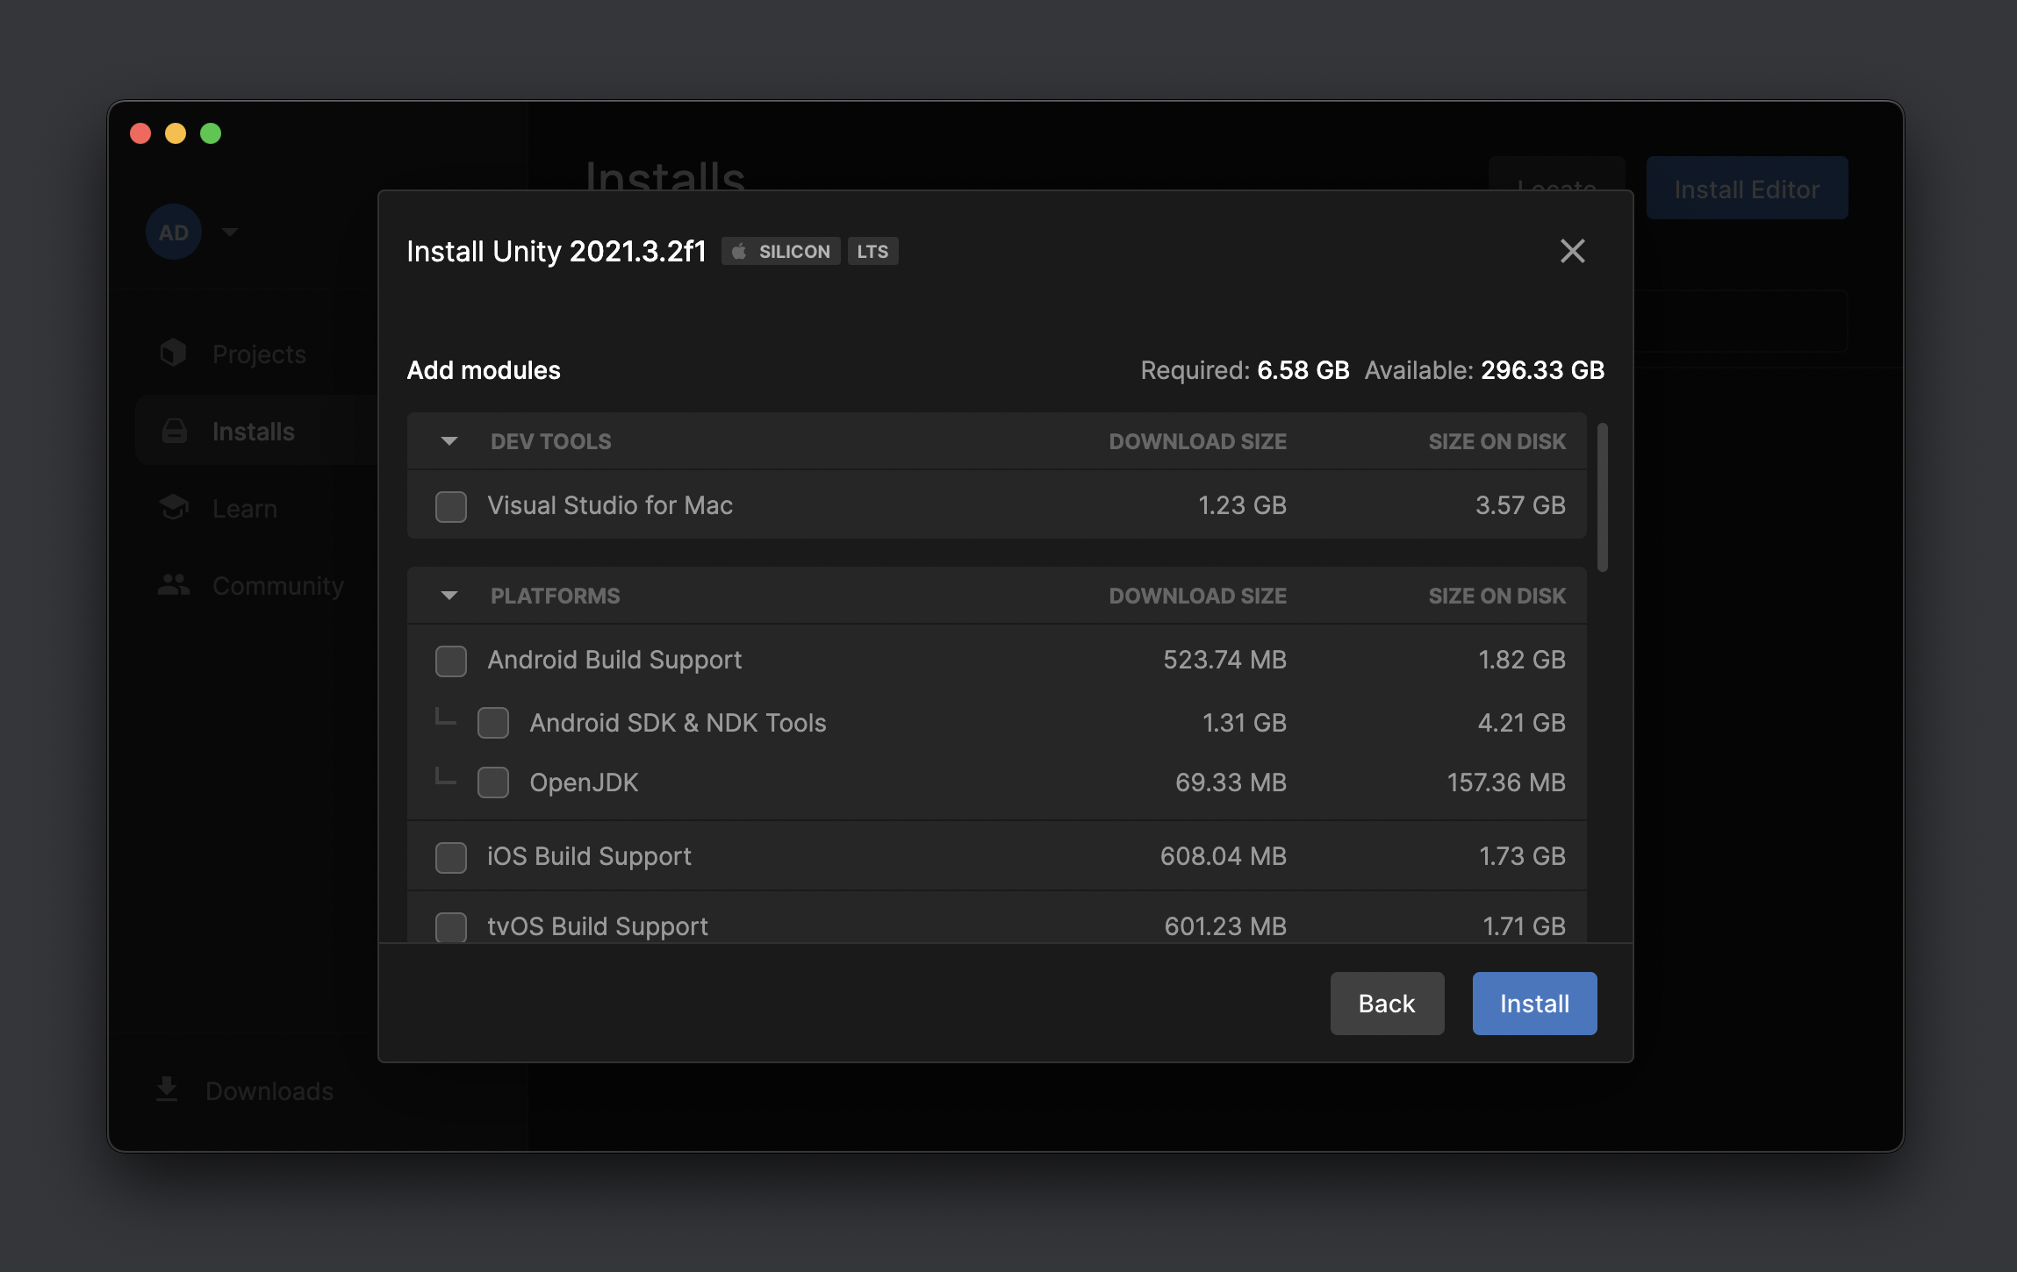Tick the Android SDK & NDK Tools checkbox
The image size is (2017, 1272).
pos(493,723)
